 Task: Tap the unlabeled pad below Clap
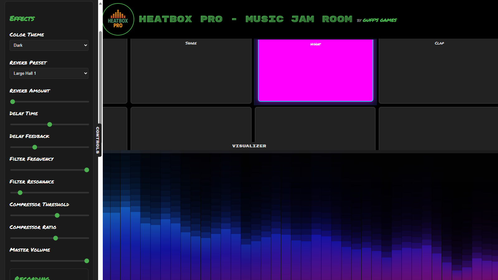point(439,128)
